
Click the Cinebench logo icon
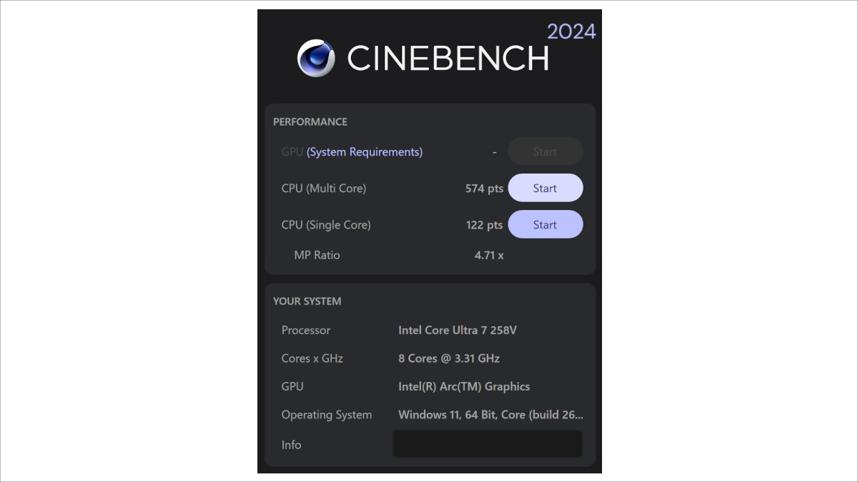(317, 57)
